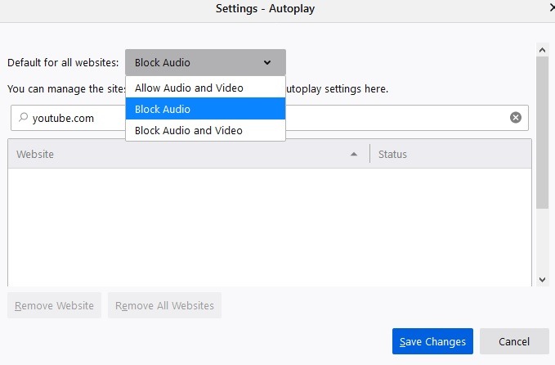
Task: Select the highlighted Block Audio option
Action: coord(205,109)
